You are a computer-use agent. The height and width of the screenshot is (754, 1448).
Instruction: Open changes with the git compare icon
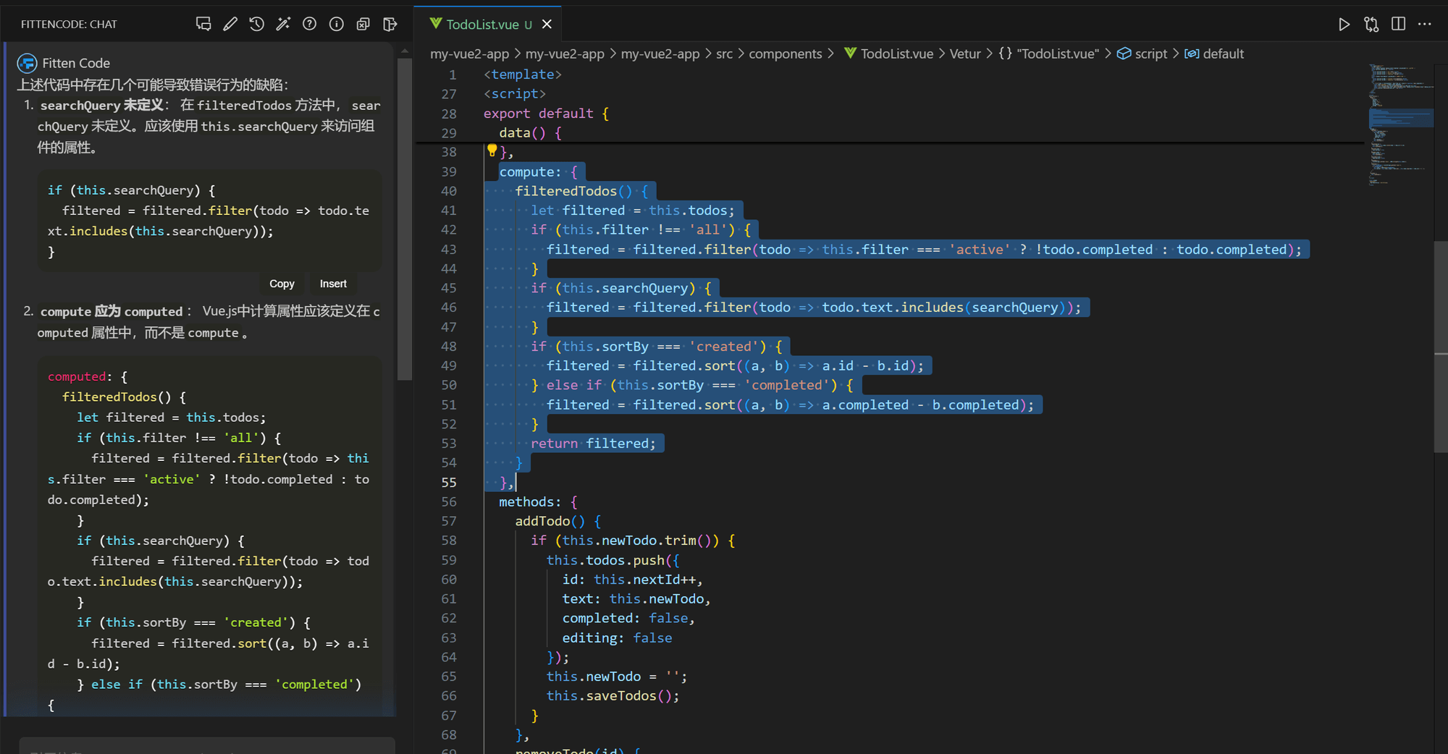(x=1371, y=24)
